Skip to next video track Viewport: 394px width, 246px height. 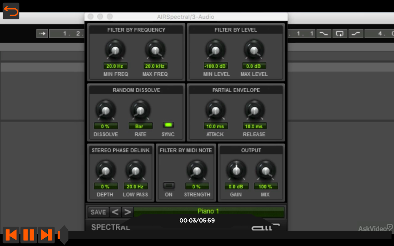click(46, 235)
